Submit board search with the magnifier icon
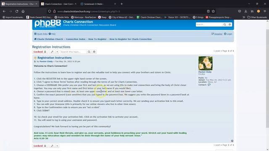The width and height of the screenshot is (269, 151). (x=224, y=24)
